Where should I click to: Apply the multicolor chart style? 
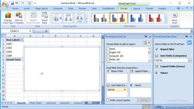(119, 18)
